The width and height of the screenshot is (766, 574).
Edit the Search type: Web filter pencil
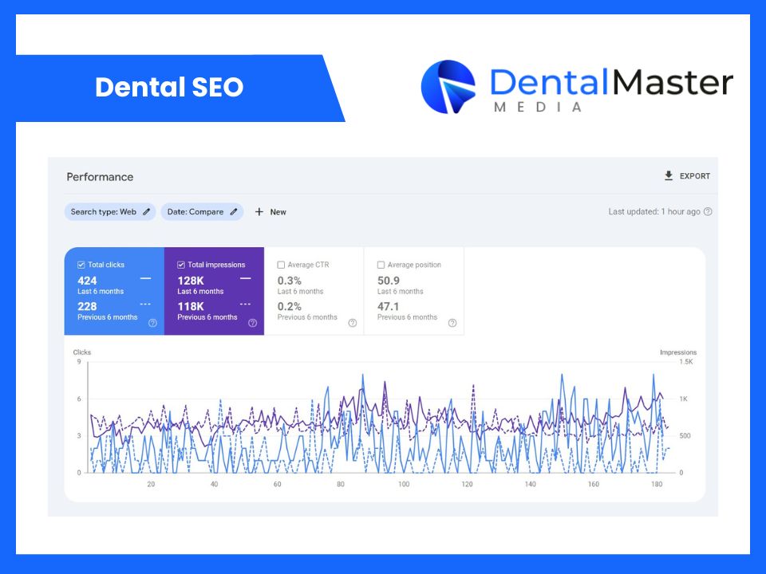click(146, 212)
